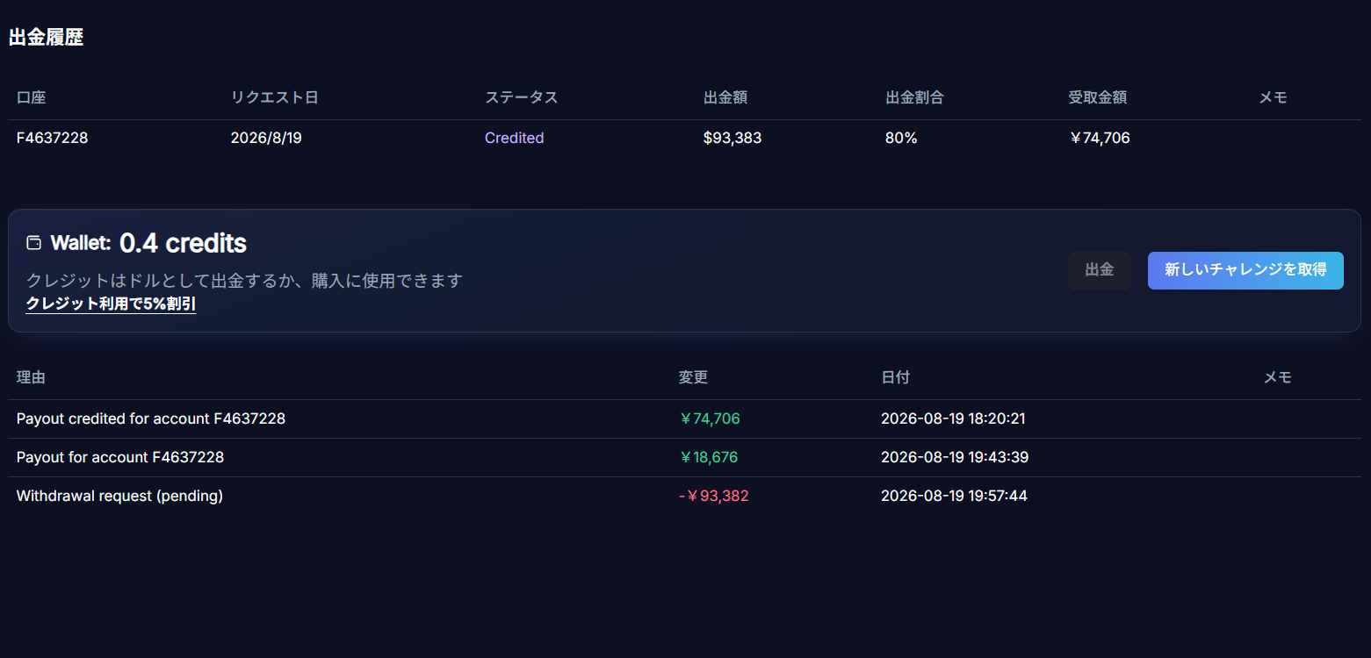Image resolution: width=1371 pixels, height=658 pixels.
Task: Click the 出金履歴 heading
Action: [x=46, y=38]
